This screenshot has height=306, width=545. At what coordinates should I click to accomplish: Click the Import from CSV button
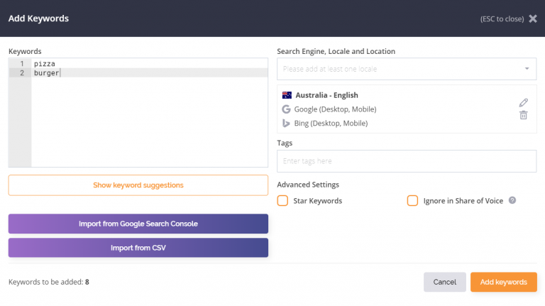point(138,248)
